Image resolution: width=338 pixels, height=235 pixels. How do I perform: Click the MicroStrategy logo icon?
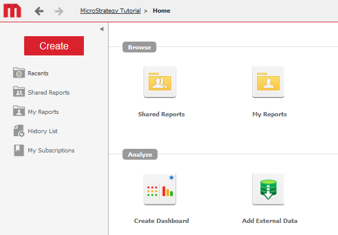point(12,11)
